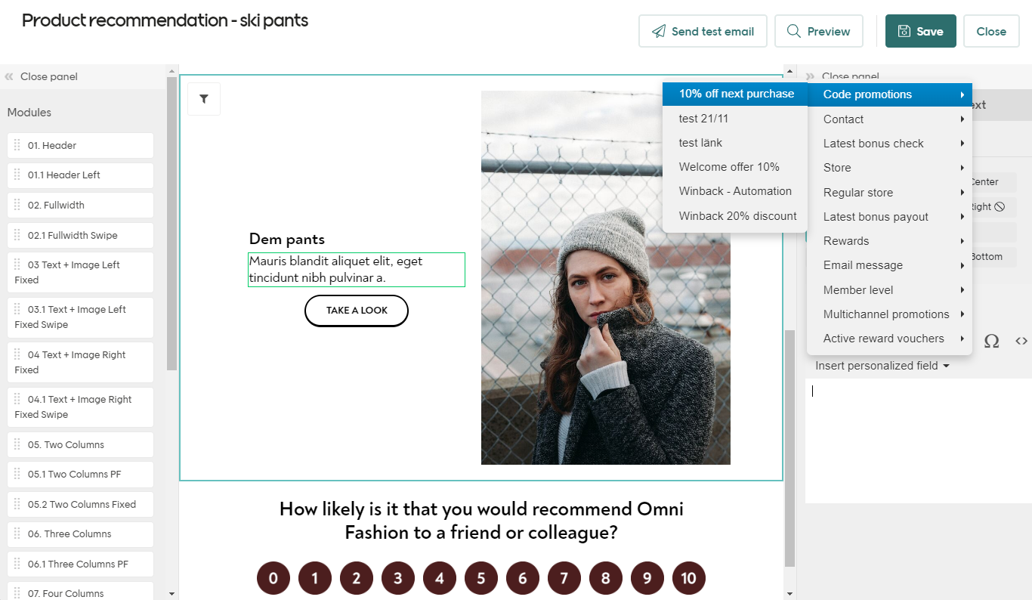Image resolution: width=1032 pixels, height=600 pixels.
Task: Open the special character Ω picker
Action: (992, 342)
